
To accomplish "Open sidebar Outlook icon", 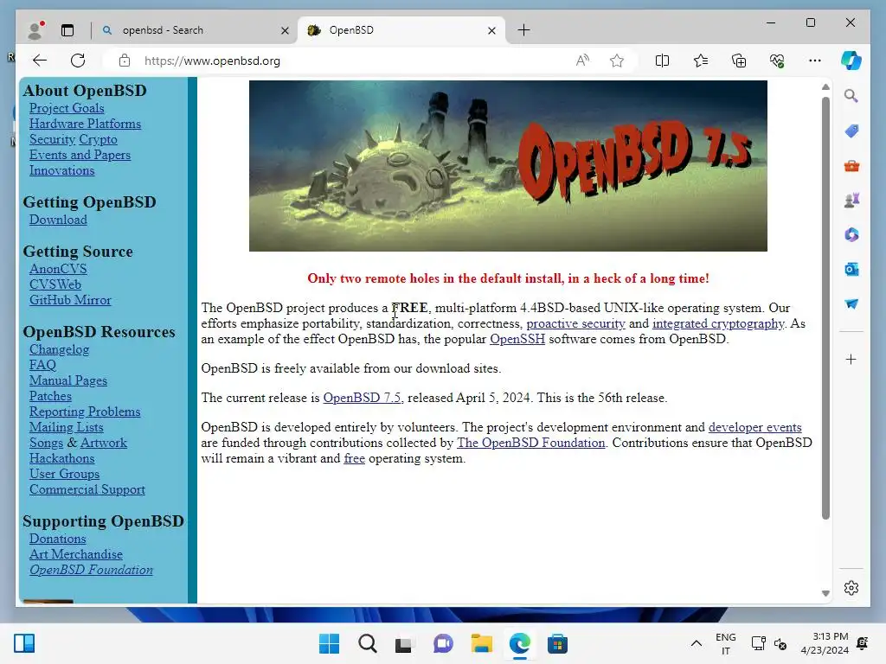I will pos(851,270).
